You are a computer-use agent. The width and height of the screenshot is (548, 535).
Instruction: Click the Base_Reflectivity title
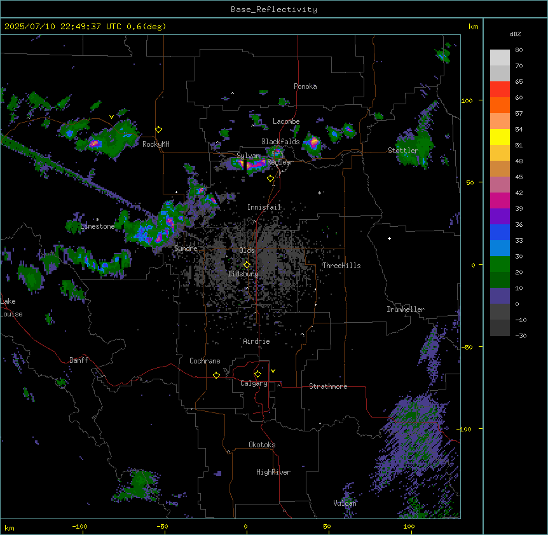point(274,10)
